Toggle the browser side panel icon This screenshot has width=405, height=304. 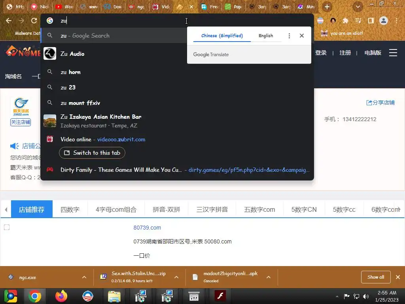click(371, 21)
